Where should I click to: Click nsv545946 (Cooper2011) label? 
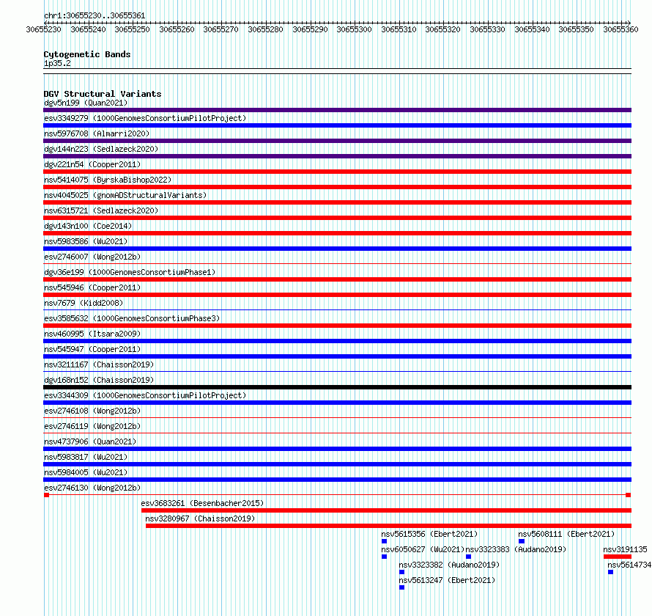click(x=92, y=287)
